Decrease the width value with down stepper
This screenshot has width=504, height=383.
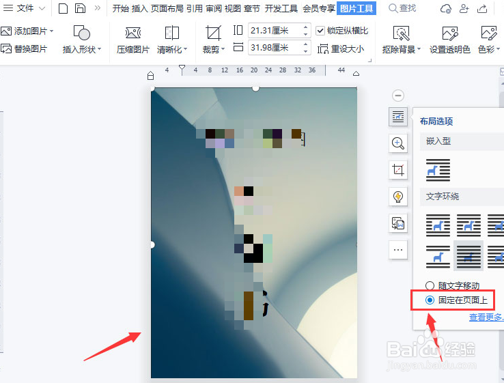point(306,51)
